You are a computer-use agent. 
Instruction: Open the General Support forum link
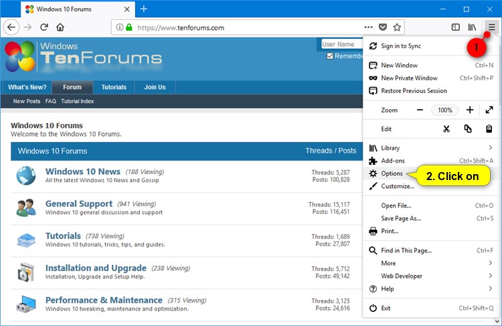coord(79,203)
